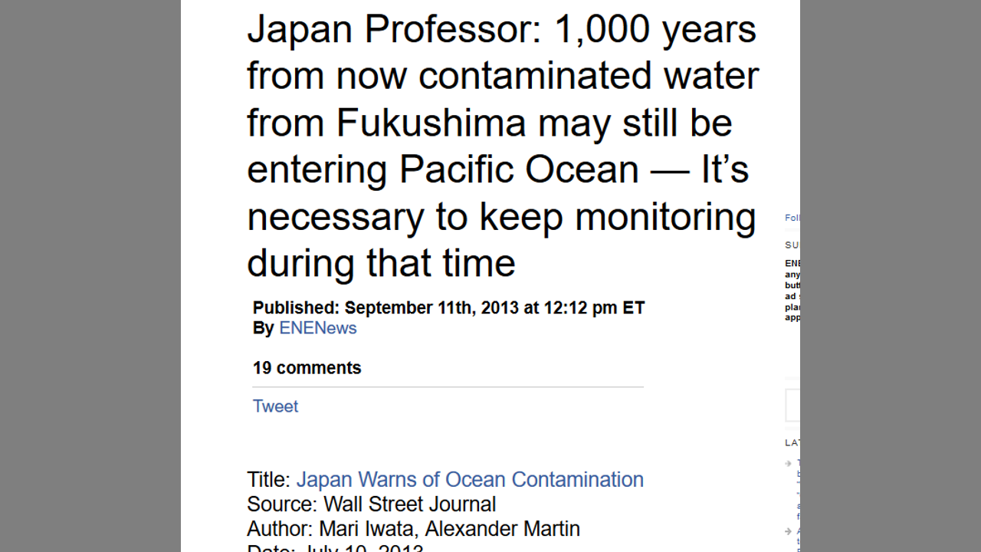The width and height of the screenshot is (981, 552).
Task: Click the Tweet share link
Action: point(275,406)
